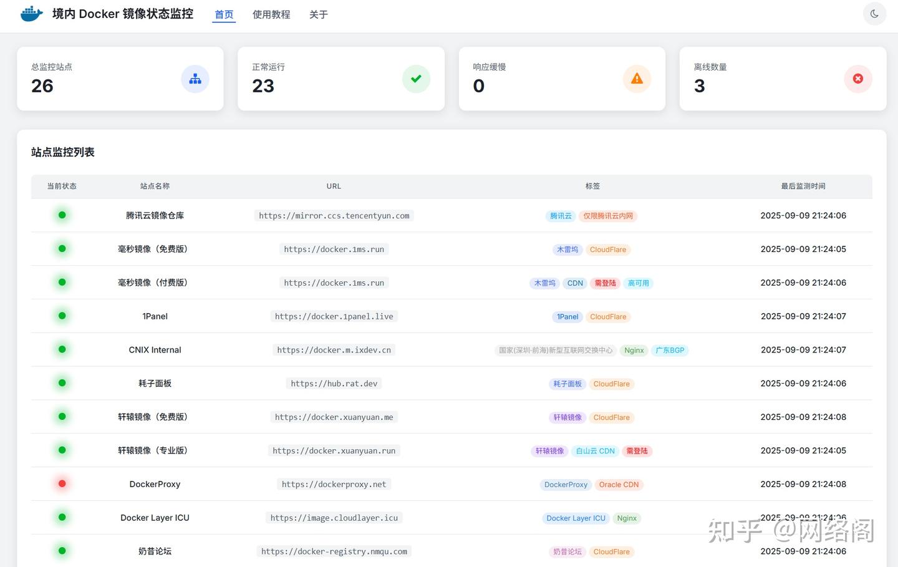Click the 总监控站点 sitemap icon
This screenshot has height=567, width=898.
pos(195,79)
